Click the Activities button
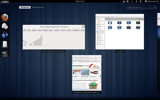Viewport: 160px width, 100px height. tap(5, 1)
